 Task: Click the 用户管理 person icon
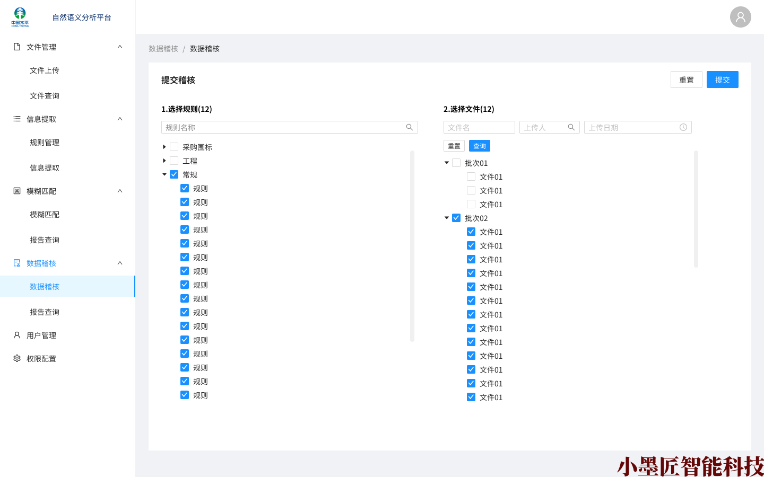(x=17, y=335)
